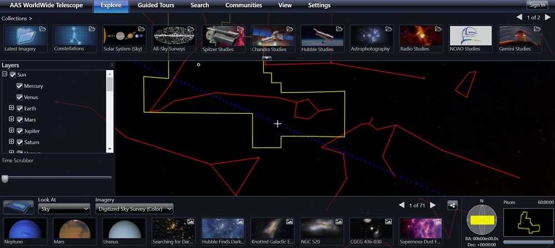Image resolution: width=555 pixels, height=248 pixels.
Task: Click the share icon button
Action: (x=452, y=205)
